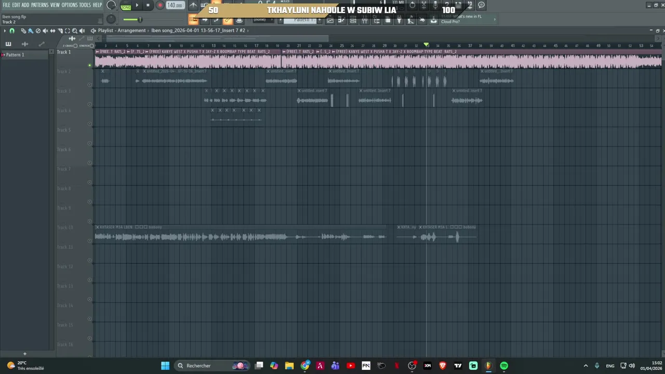Viewport: 665px width, 374px height.
Task: Arm the Record button
Action: point(159,6)
